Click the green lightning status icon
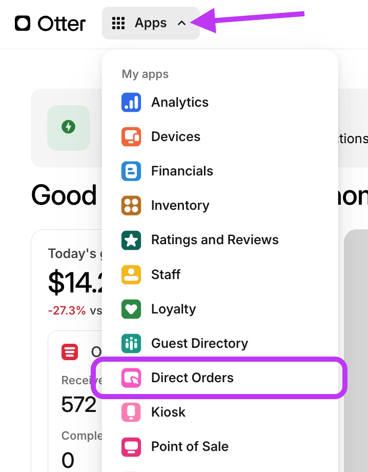 [68, 128]
